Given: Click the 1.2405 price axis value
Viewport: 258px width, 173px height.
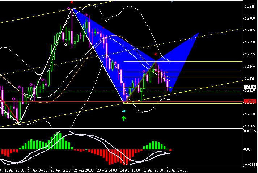Looking at the screenshot, I should (x=250, y=30).
